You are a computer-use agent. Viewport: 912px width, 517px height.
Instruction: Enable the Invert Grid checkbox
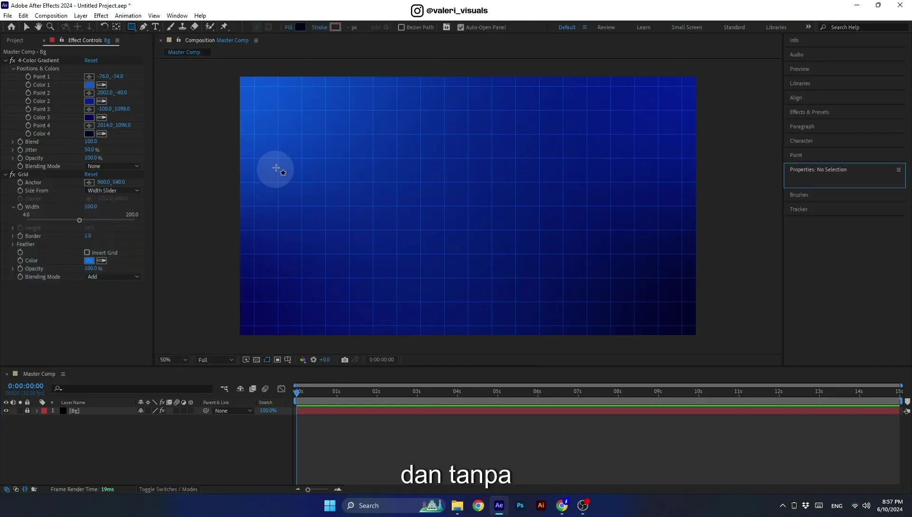point(87,253)
